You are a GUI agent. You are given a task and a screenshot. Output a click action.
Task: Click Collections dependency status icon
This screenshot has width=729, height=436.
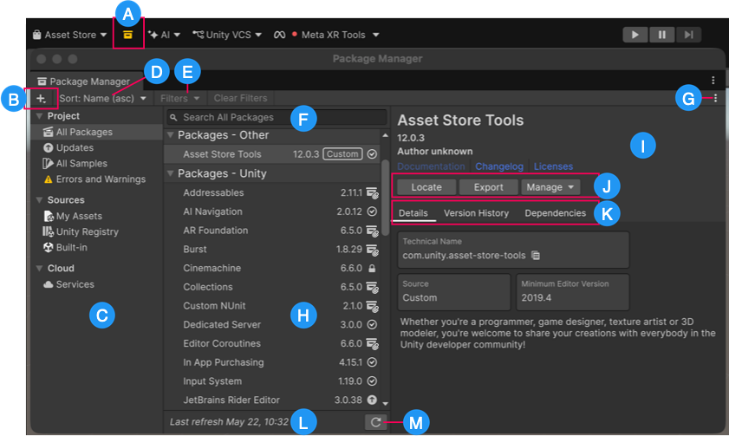372,287
